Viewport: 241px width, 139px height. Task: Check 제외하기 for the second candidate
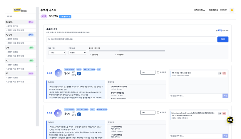[x=158, y=112]
